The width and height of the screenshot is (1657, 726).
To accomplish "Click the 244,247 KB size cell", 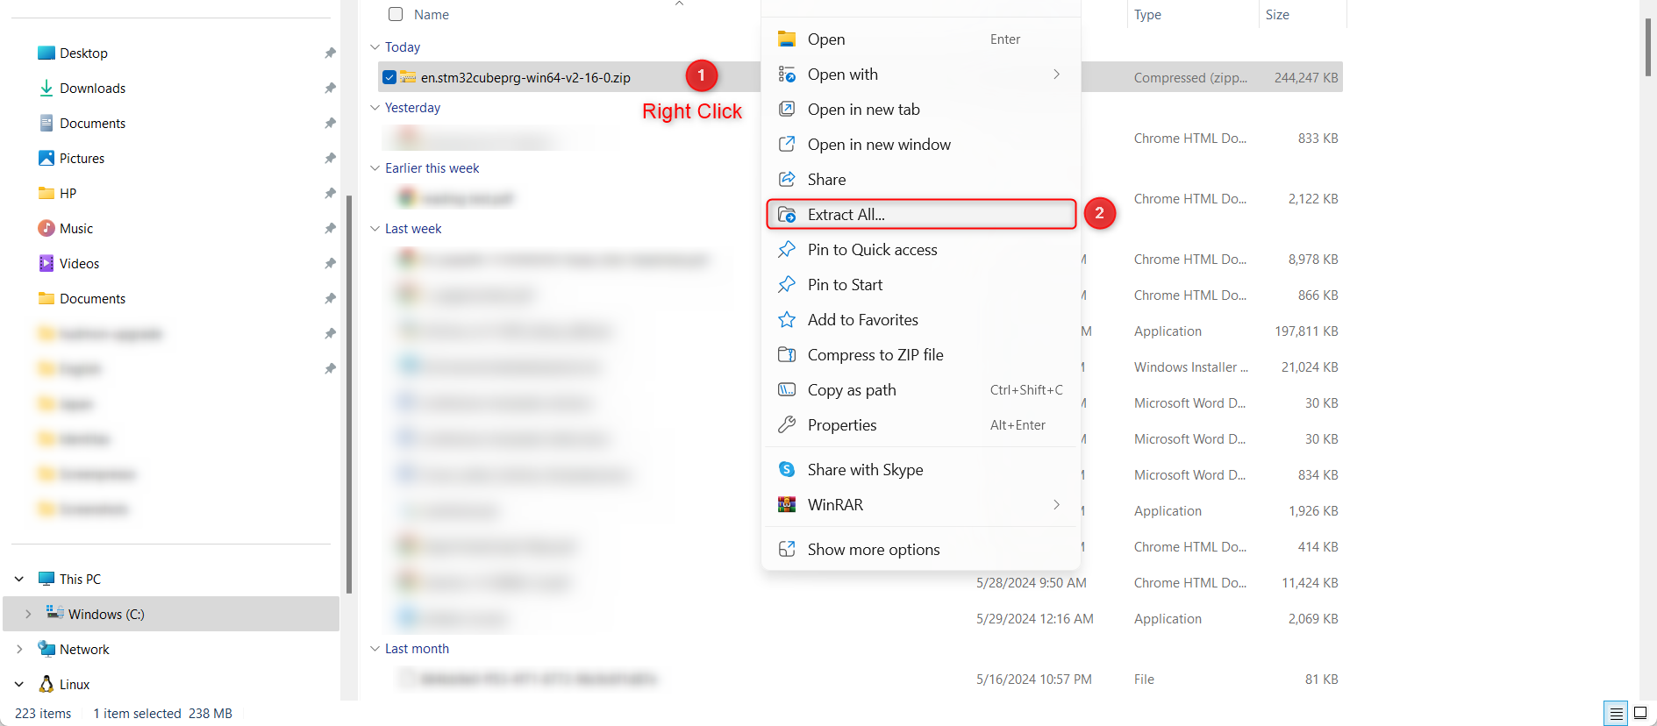I will click(x=1306, y=78).
